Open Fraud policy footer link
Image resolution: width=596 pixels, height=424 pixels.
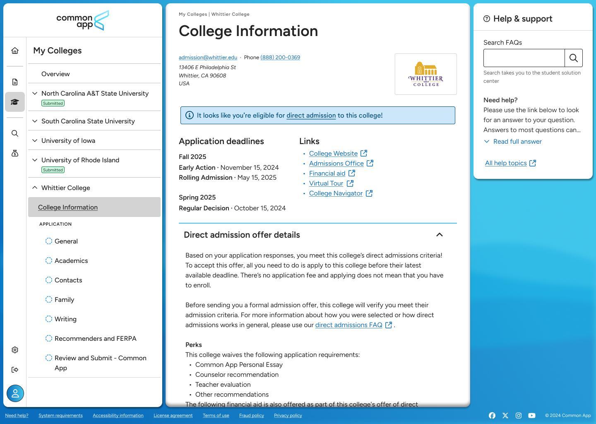pyautogui.click(x=251, y=415)
